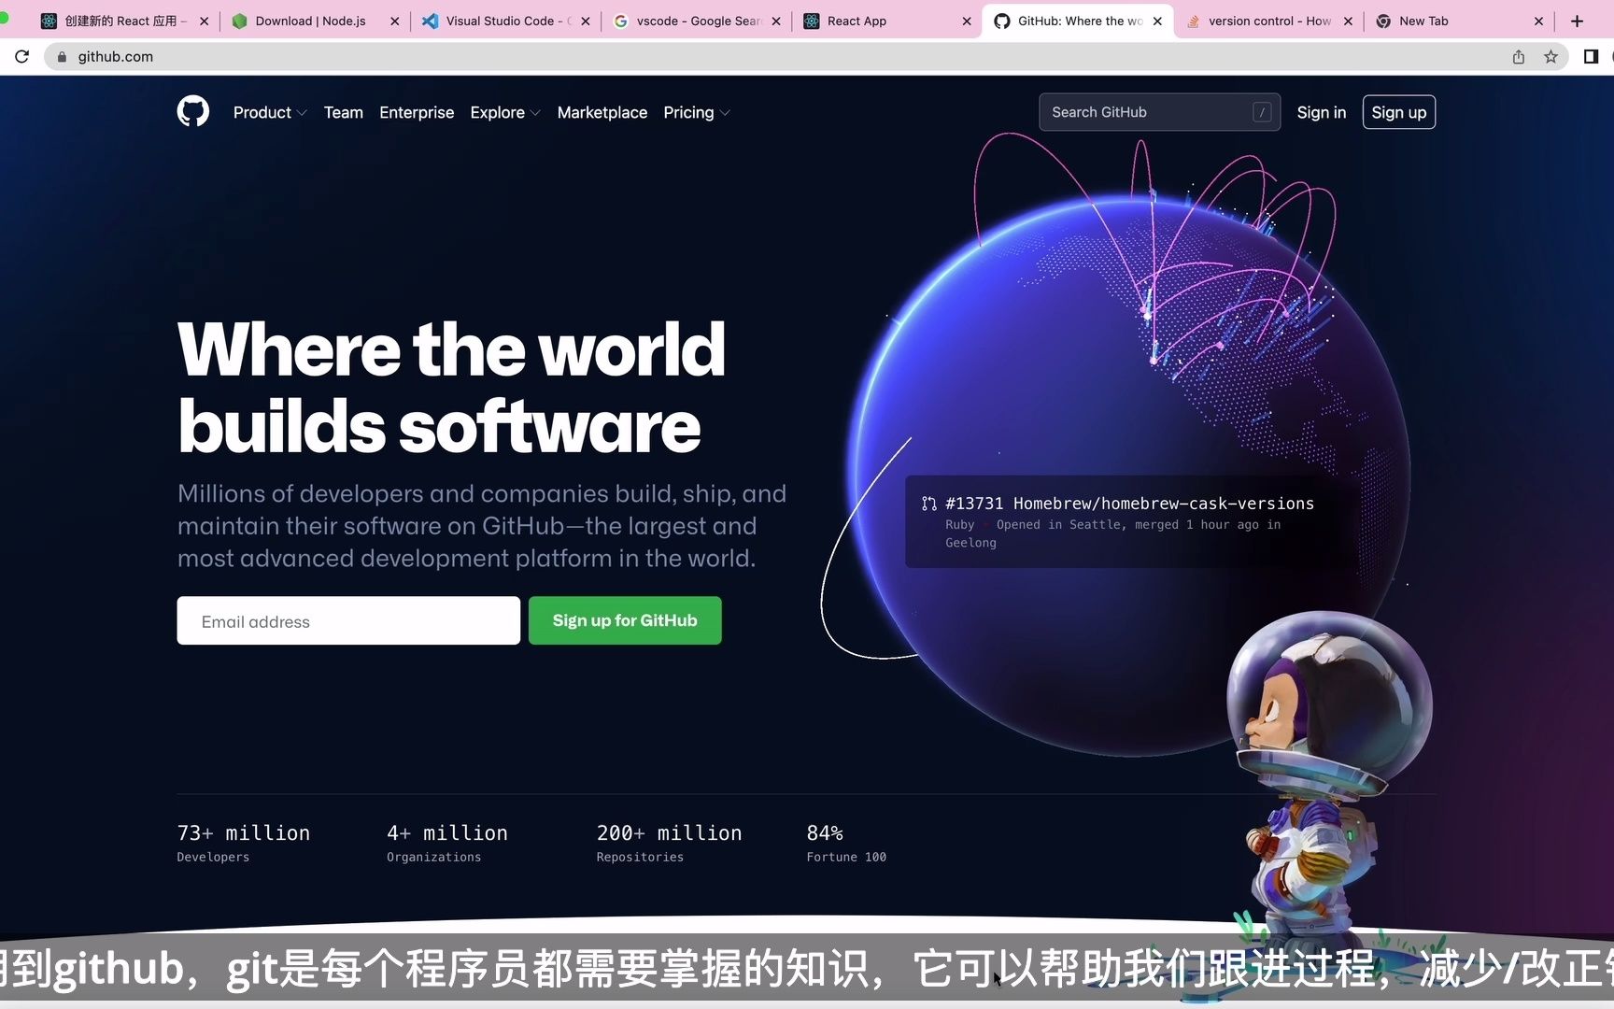Click the Sign up button in header
Screen dimensions: 1614x1009
click(1398, 112)
